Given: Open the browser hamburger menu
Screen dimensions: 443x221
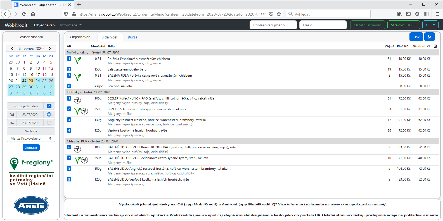Looking at the screenshot, I should click(x=438, y=14).
